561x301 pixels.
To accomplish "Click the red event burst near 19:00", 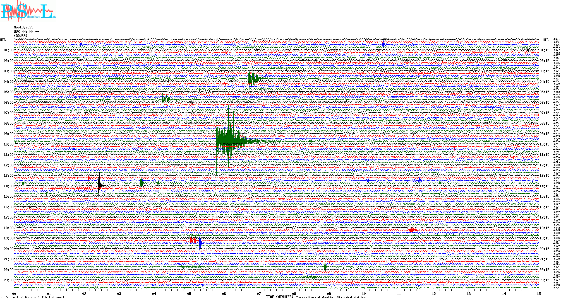I will pos(193,241).
